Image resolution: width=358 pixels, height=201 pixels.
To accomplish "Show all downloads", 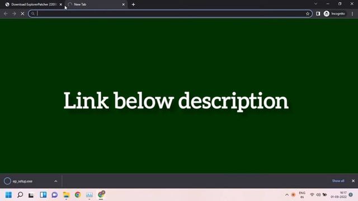I will (338, 181).
